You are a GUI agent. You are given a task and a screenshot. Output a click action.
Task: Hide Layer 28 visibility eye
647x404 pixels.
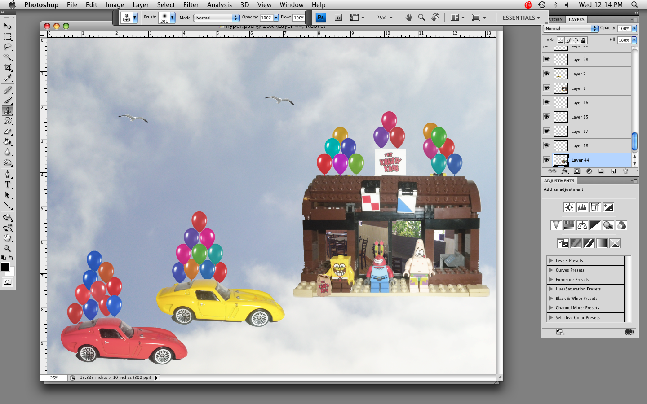(x=546, y=59)
